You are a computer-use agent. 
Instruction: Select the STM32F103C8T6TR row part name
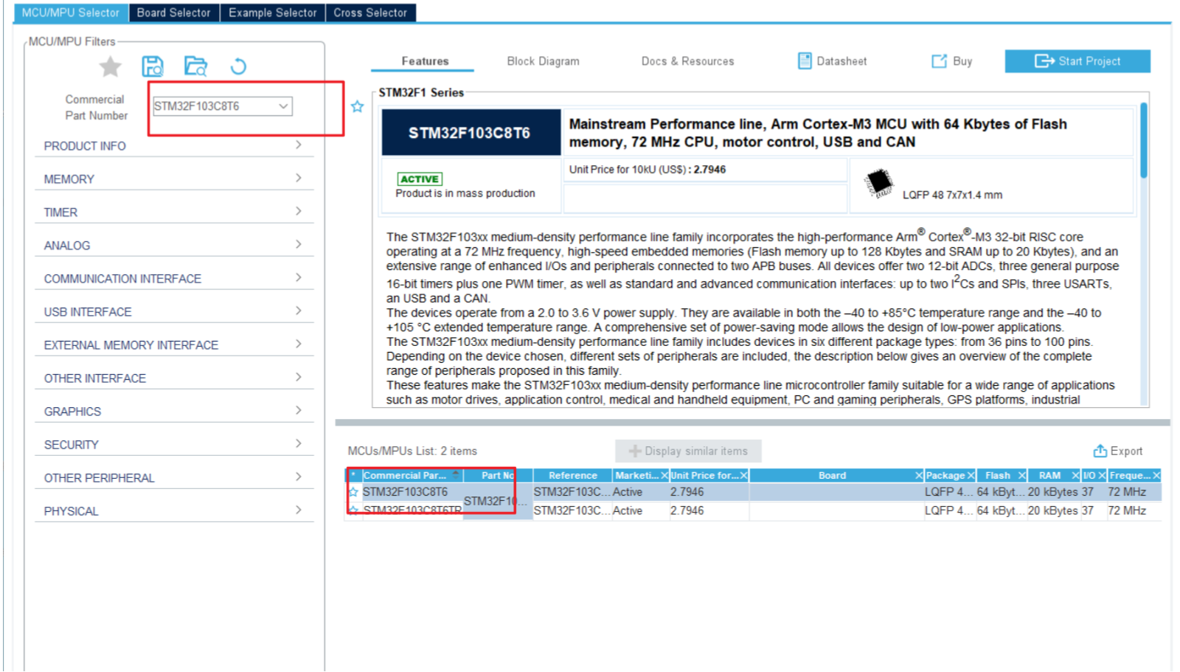click(x=412, y=510)
